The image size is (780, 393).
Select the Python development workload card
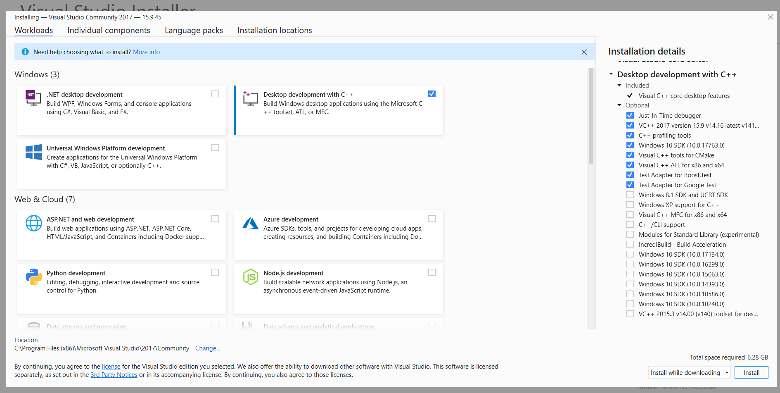(121, 289)
